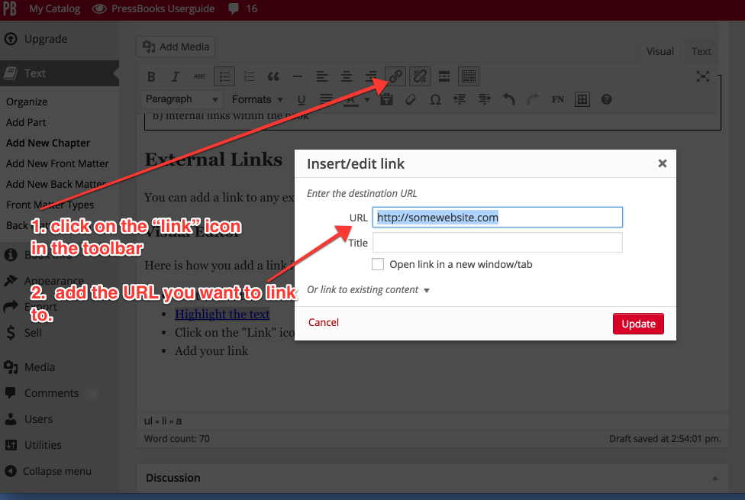
Task: Click the text color button
Action: 350,100
